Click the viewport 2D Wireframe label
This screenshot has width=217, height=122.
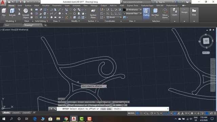pos(22,29)
